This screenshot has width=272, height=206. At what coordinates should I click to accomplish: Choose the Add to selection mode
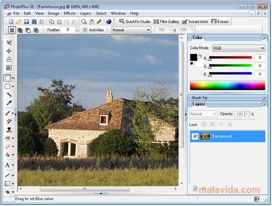point(20,30)
